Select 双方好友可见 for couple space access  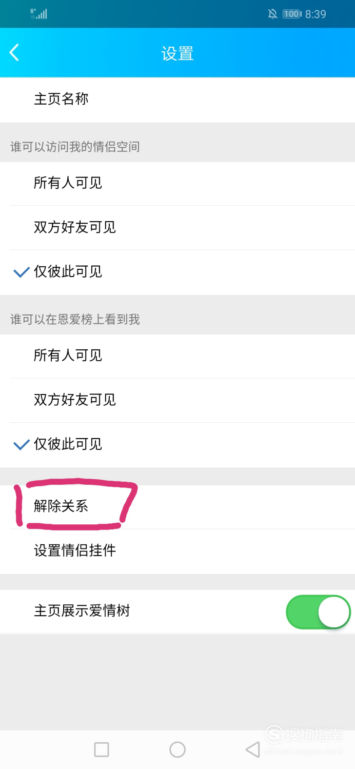click(177, 228)
